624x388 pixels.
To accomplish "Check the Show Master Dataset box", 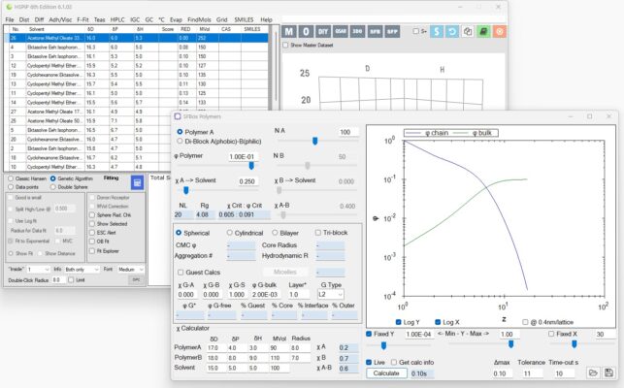I will coord(285,45).
